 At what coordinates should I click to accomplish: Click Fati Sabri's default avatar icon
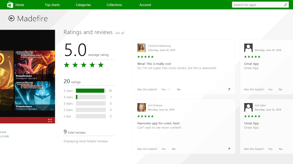pyautogui.click(x=248, y=108)
